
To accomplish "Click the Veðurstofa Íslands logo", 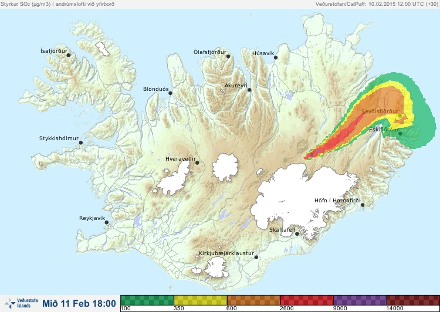I will coord(21,303).
